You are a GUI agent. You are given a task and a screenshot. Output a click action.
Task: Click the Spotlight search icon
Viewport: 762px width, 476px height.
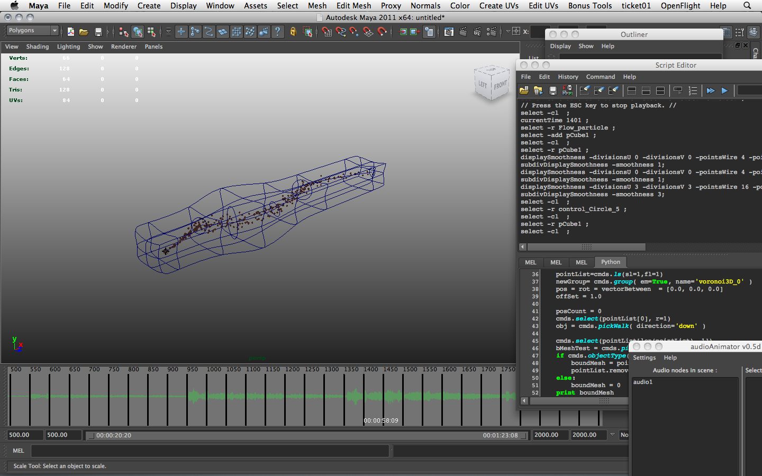tap(747, 5)
